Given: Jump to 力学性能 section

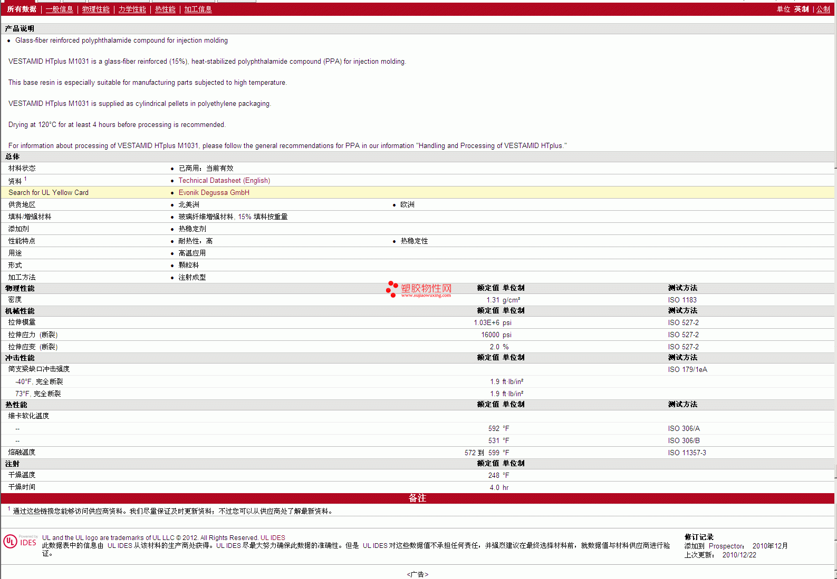Looking at the screenshot, I should tap(132, 9).
